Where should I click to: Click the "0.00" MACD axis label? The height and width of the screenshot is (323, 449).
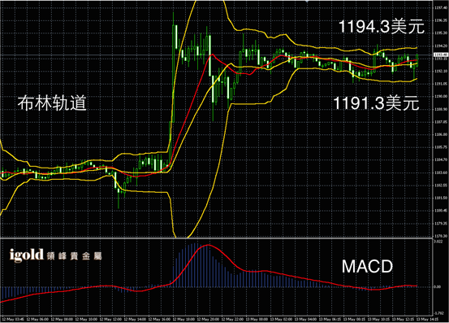(x=438, y=286)
